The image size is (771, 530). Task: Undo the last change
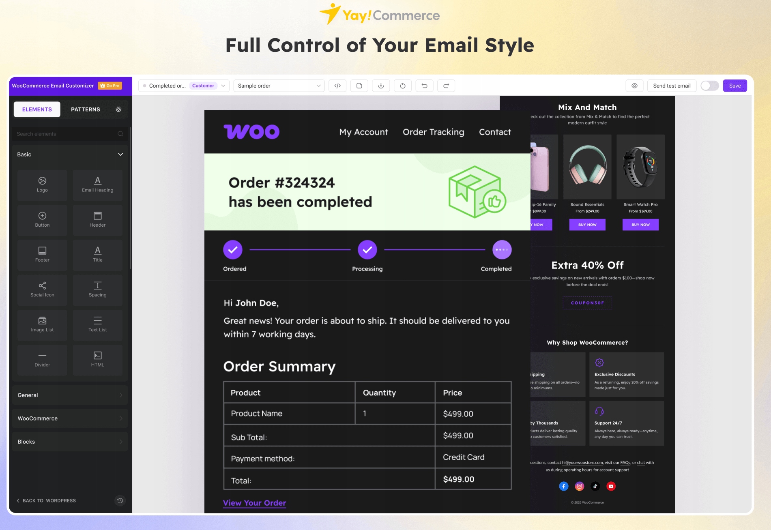click(x=424, y=86)
